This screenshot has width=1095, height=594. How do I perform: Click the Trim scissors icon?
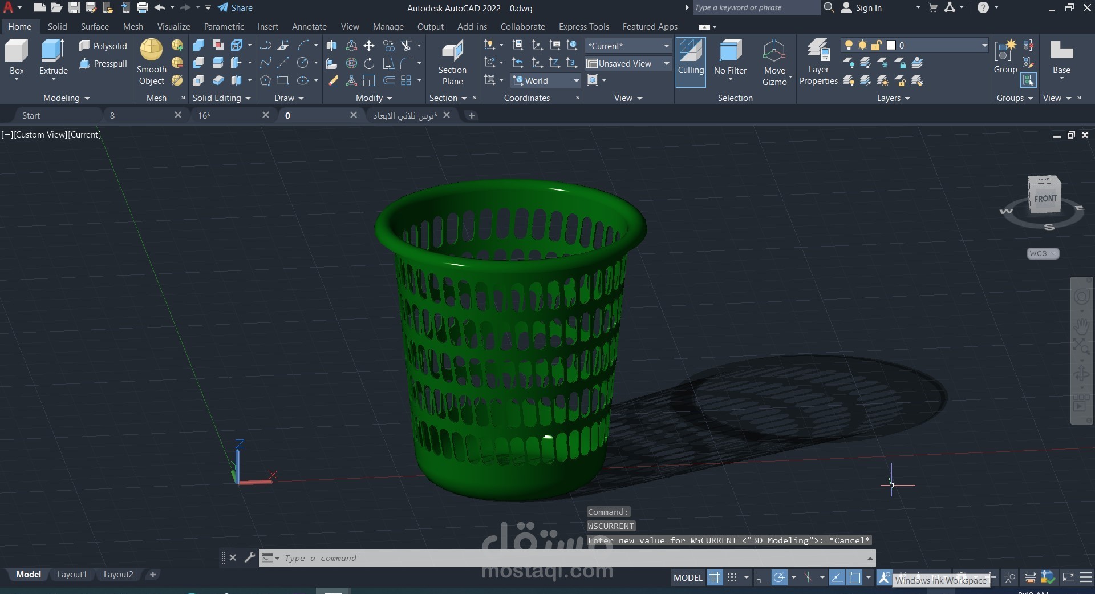407,46
